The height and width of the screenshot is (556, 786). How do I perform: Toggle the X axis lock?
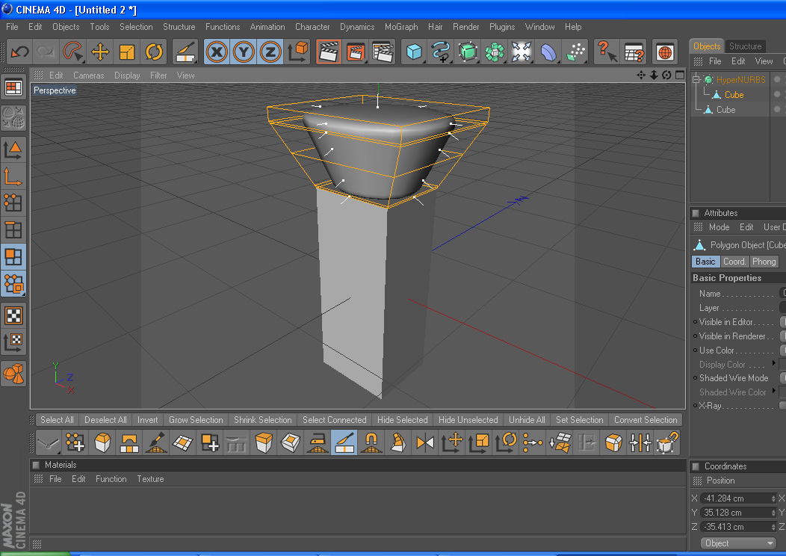217,52
